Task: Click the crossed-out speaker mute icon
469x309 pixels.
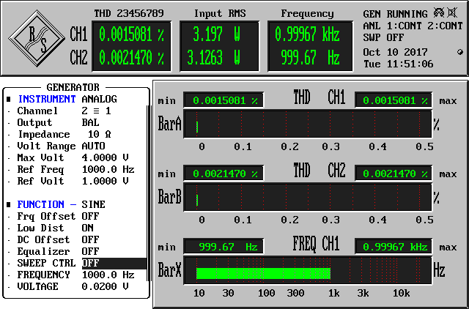Action: (454, 14)
